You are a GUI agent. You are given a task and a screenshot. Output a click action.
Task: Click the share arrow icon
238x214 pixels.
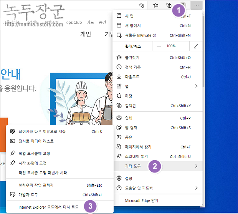[119, 137]
